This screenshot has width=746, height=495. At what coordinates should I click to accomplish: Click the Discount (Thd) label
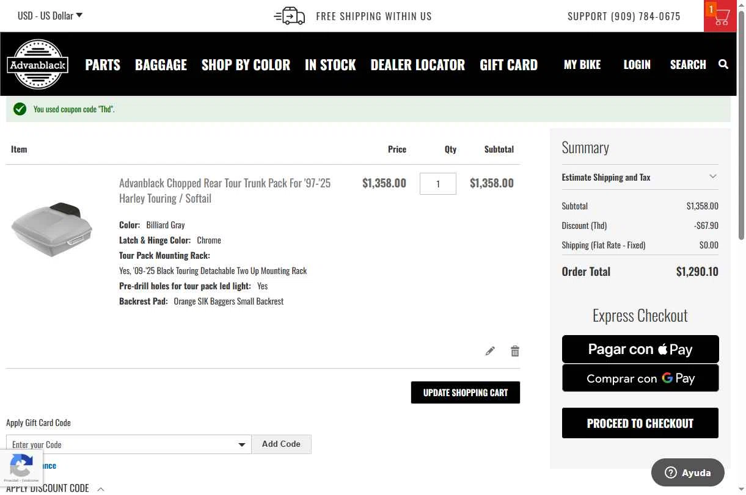(584, 225)
